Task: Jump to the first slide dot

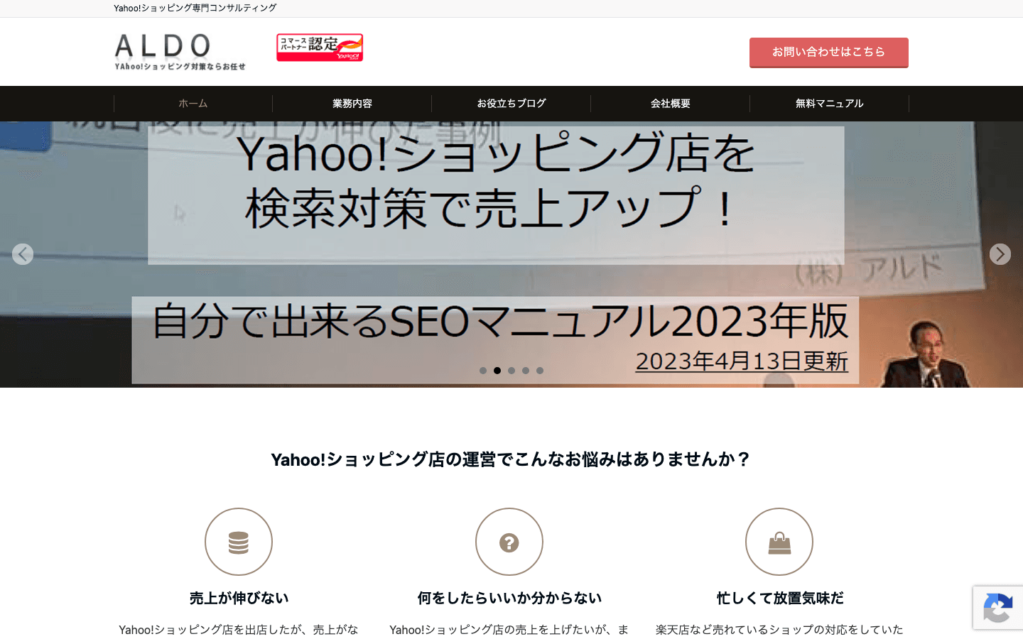Action: (x=483, y=371)
